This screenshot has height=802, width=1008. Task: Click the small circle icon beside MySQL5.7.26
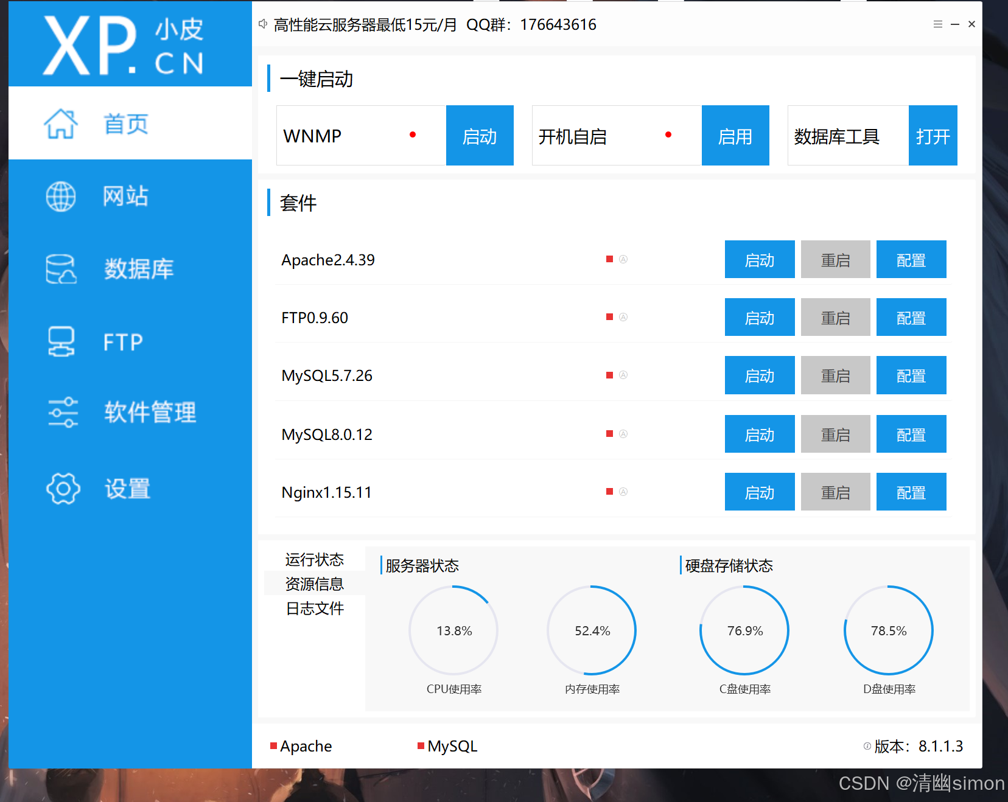coord(623,375)
